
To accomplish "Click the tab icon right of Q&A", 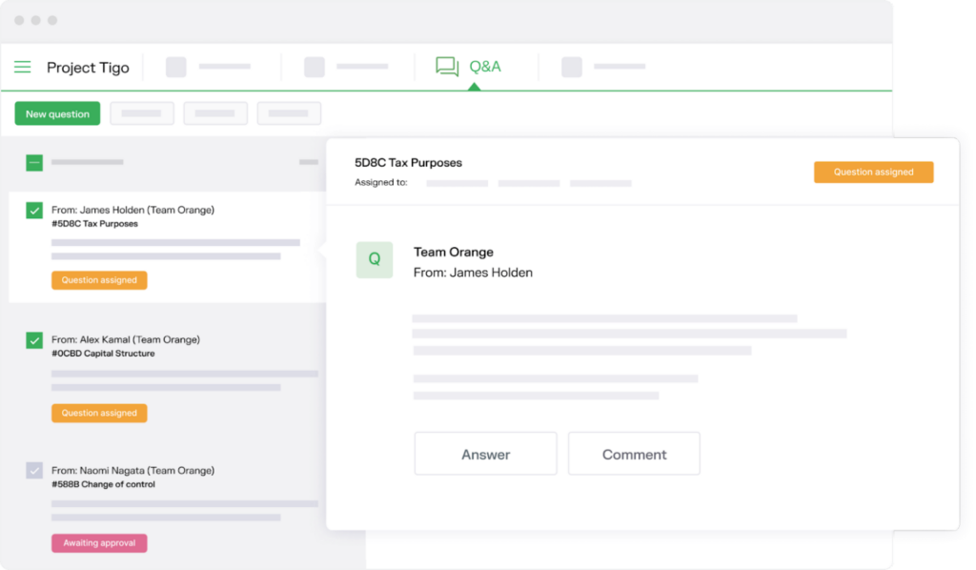I will 570,67.
